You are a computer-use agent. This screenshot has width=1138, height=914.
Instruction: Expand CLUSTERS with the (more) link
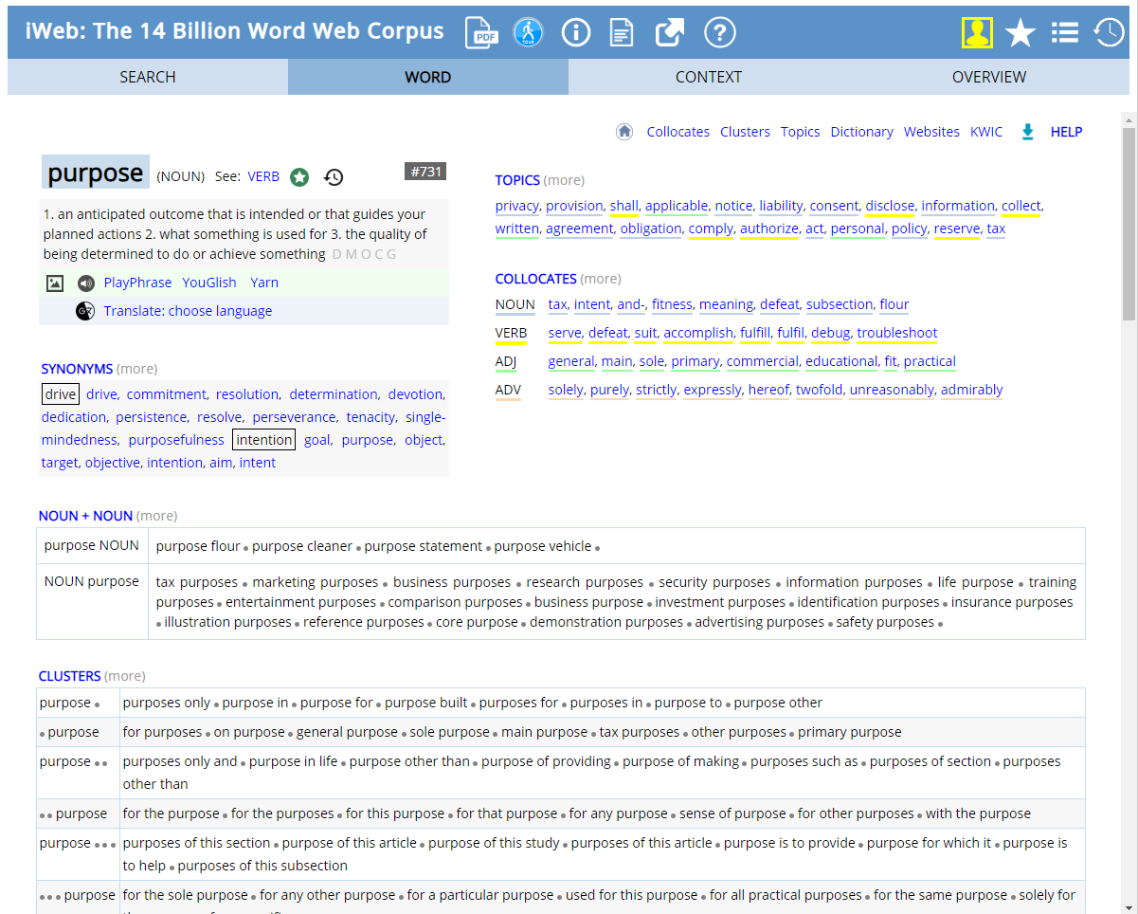pos(125,676)
